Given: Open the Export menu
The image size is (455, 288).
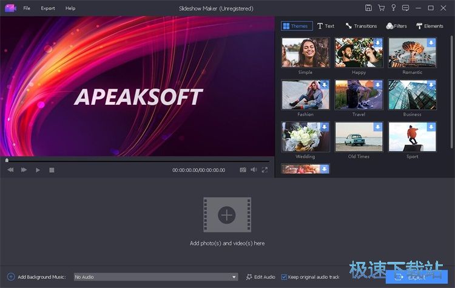Looking at the screenshot, I should pyautogui.click(x=48, y=8).
